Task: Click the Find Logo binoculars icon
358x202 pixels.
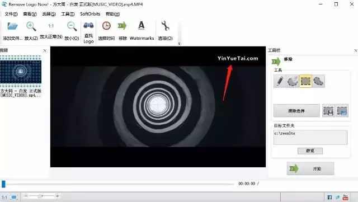Action: coord(88,25)
